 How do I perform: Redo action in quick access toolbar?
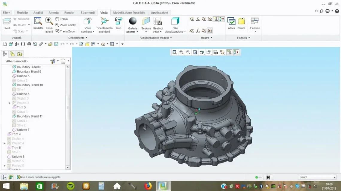click(72, 44)
